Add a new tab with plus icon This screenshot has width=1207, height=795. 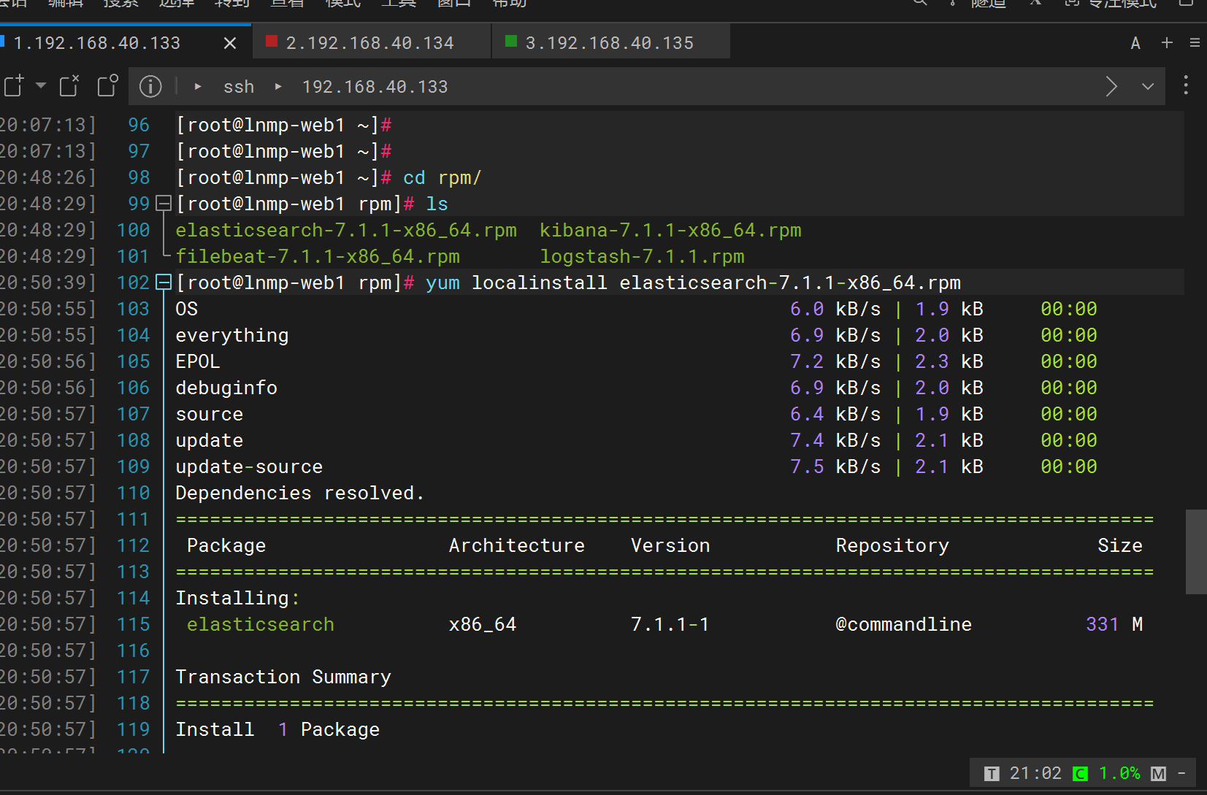pos(1167,43)
